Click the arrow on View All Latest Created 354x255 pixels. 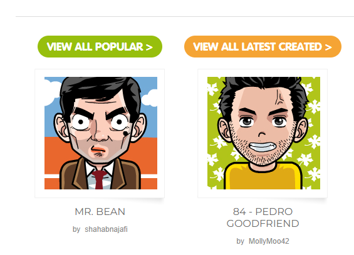[x=328, y=47]
